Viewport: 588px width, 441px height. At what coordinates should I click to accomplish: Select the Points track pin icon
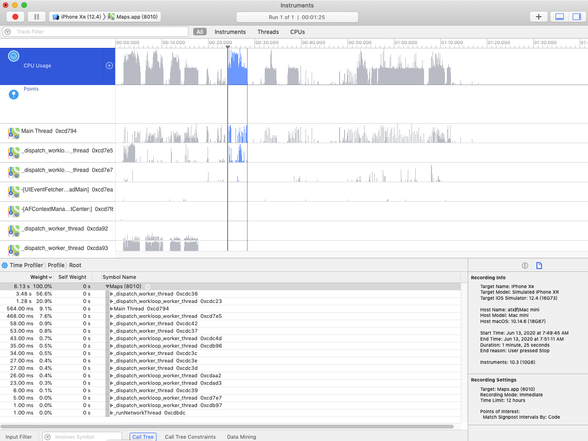pos(14,95)
